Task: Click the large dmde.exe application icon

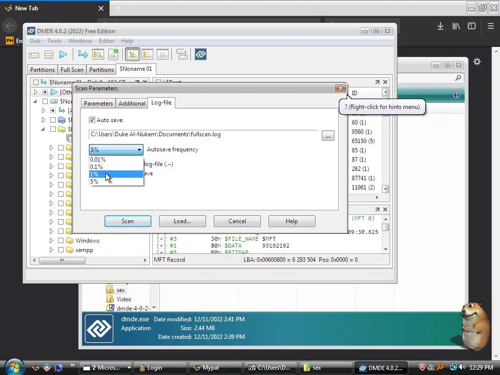Action: tap(99, 329)
